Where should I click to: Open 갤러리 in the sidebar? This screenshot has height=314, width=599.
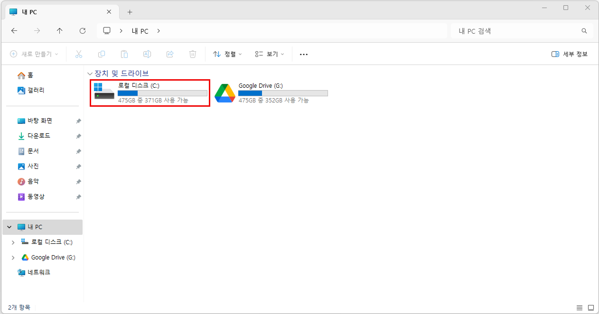[x=36, y=90]
